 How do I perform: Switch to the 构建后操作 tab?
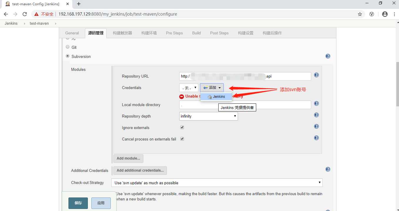coord(272,33)
